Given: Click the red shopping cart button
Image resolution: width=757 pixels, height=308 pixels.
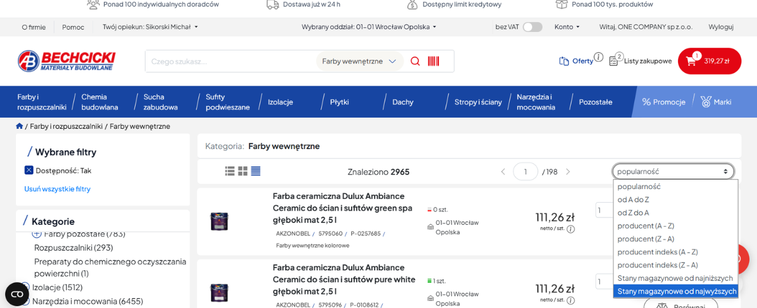Looking at the screenshot, I should 709,61.
